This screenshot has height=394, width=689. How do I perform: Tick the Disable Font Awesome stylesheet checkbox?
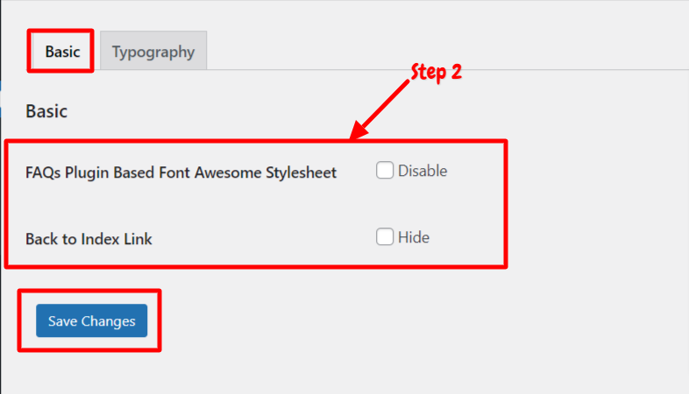click(x=385, y=170)
